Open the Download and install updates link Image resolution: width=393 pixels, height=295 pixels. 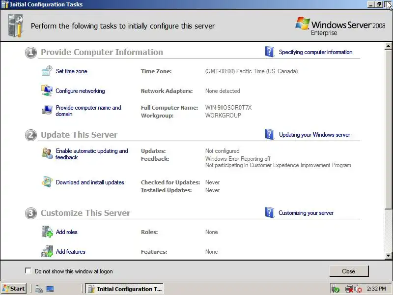pos(90,182)
